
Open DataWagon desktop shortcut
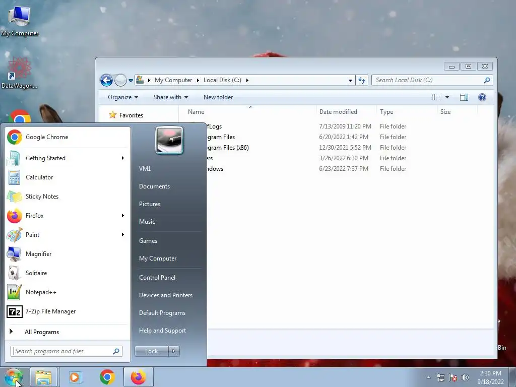[20, 73]
